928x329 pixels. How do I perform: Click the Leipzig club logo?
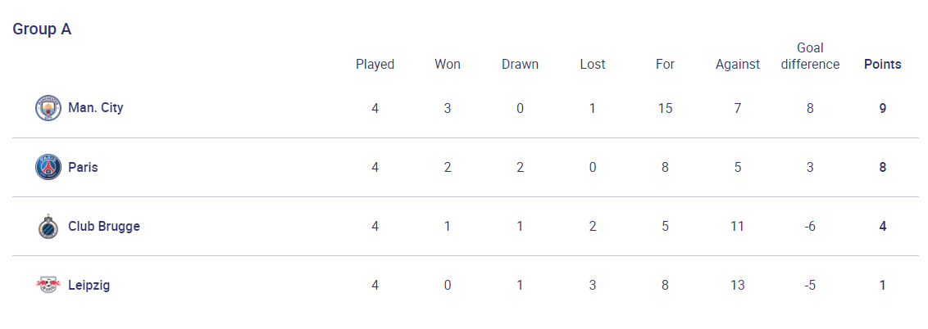tap(48, 286)
